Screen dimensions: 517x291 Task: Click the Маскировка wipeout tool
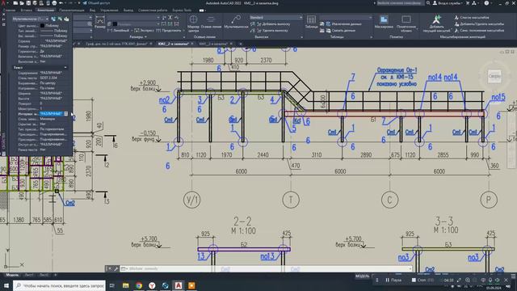tap(384, 22)
